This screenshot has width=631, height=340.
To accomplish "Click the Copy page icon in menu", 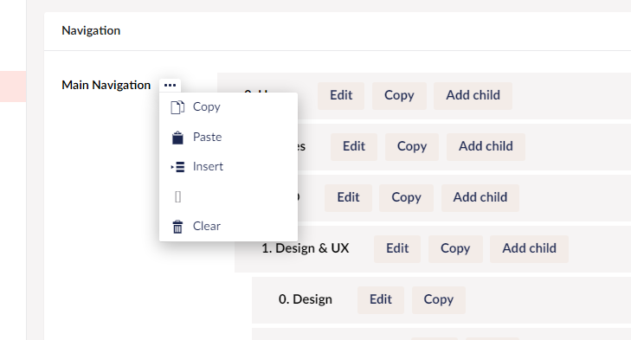I will (x=177, y=107).
